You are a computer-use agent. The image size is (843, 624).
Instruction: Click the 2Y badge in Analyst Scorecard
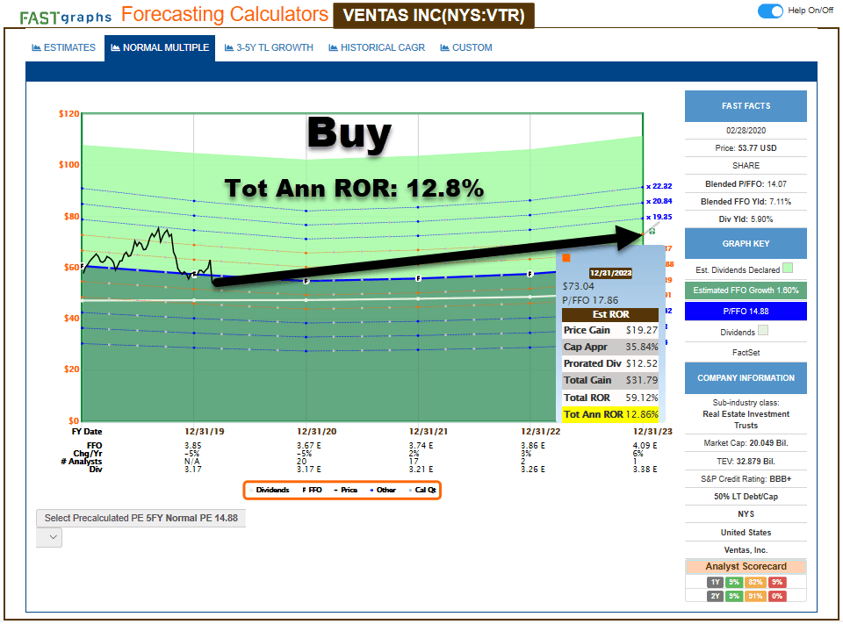point(715,596)
